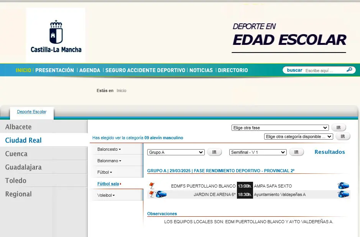
Task: Switch to the Deporte Escolar tab
Action: pos(32,112)
